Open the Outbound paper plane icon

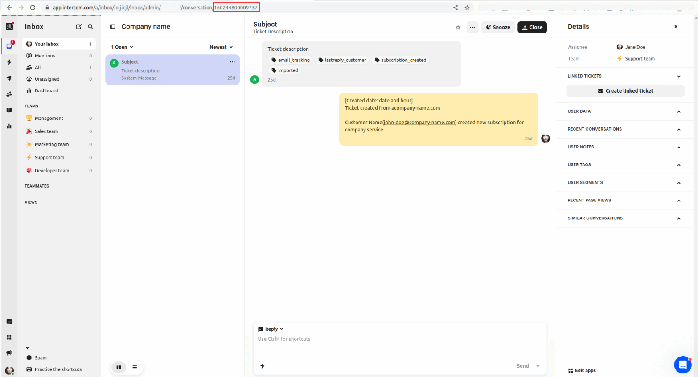[x=9, y=78]
